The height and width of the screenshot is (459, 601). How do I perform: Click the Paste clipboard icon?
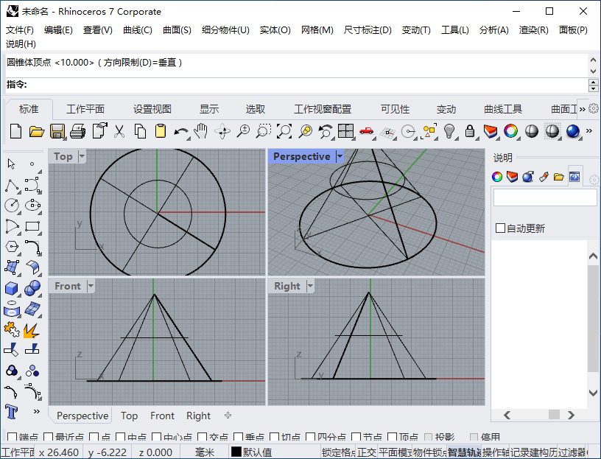pyautogui.click(x=161, y=131)
